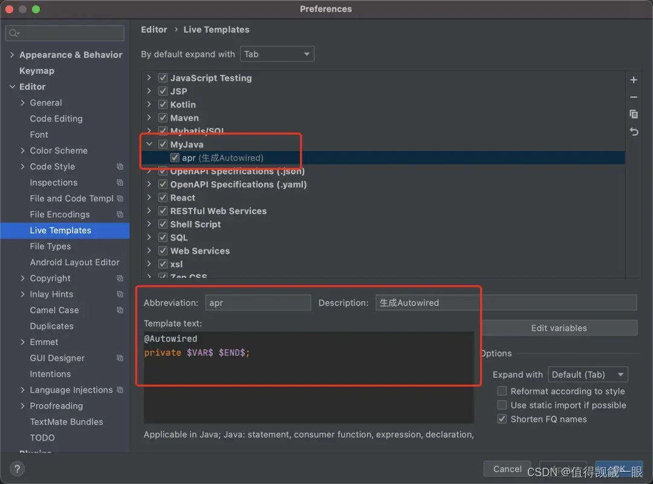The width and height of the screenshot is (653, 484).
Task: Open Code Editing settings
Action: (56, 118)
